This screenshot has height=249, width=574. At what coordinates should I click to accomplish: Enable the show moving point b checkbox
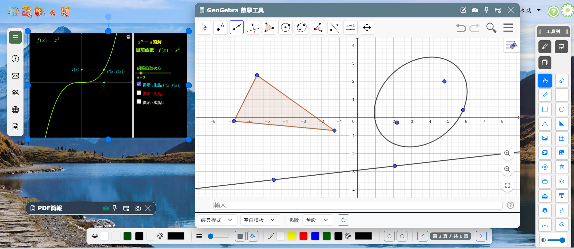(x=139, y=102)
